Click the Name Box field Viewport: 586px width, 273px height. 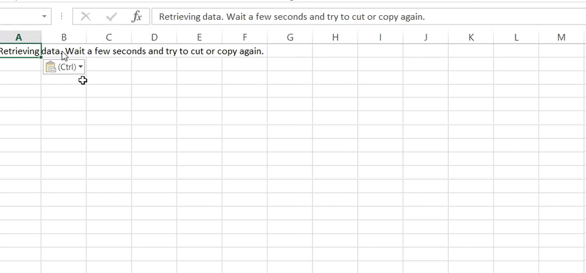[x=19, y=17]
